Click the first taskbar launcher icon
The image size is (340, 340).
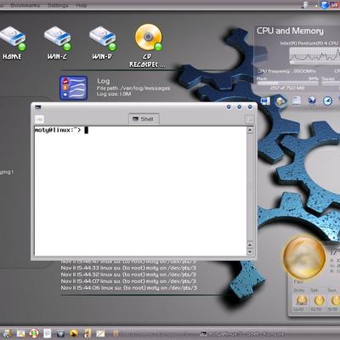7,333
